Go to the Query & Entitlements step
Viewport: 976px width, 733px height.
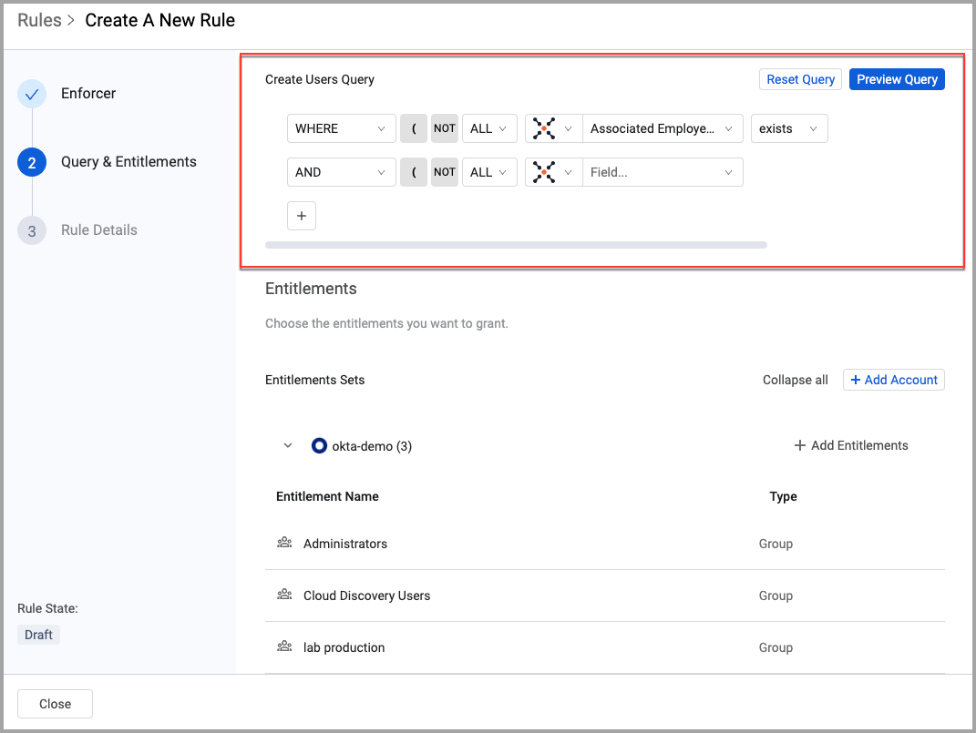coord(128,162)
